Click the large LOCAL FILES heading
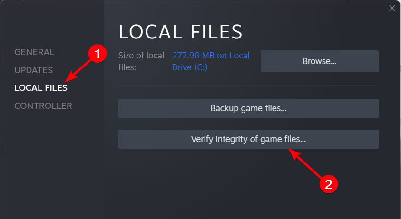 coord(180,32)
